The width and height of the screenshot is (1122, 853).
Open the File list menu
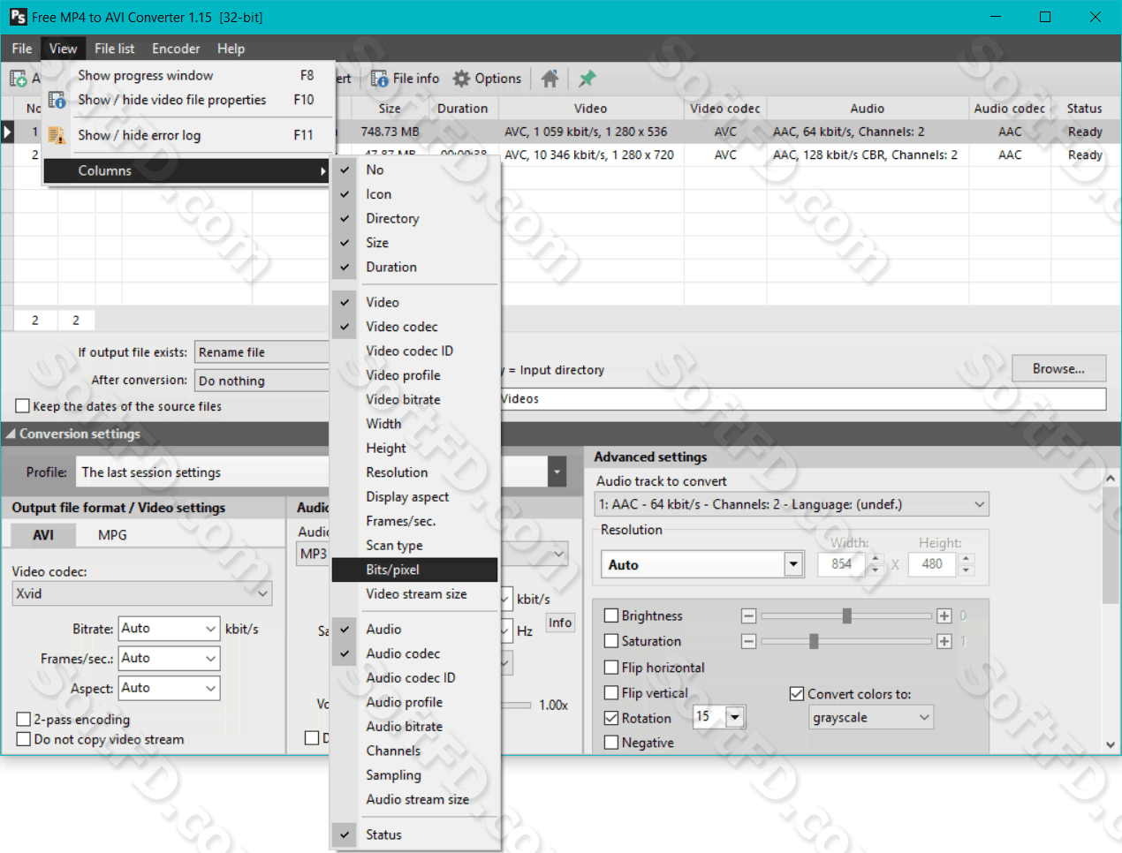tap(115, 49)
